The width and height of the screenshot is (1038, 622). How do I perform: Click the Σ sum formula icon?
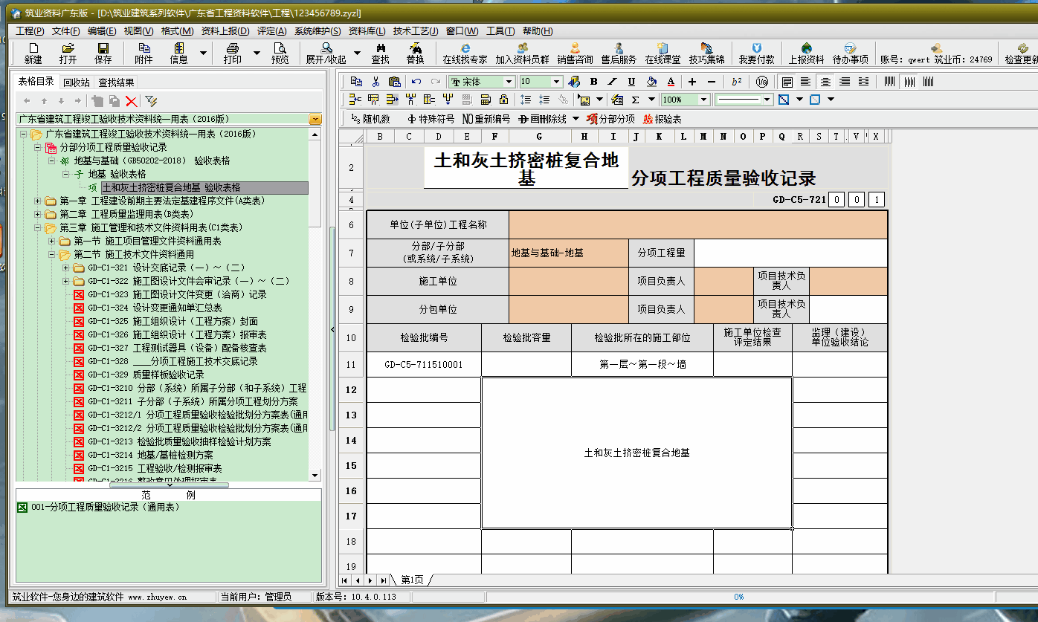point(635,100)
